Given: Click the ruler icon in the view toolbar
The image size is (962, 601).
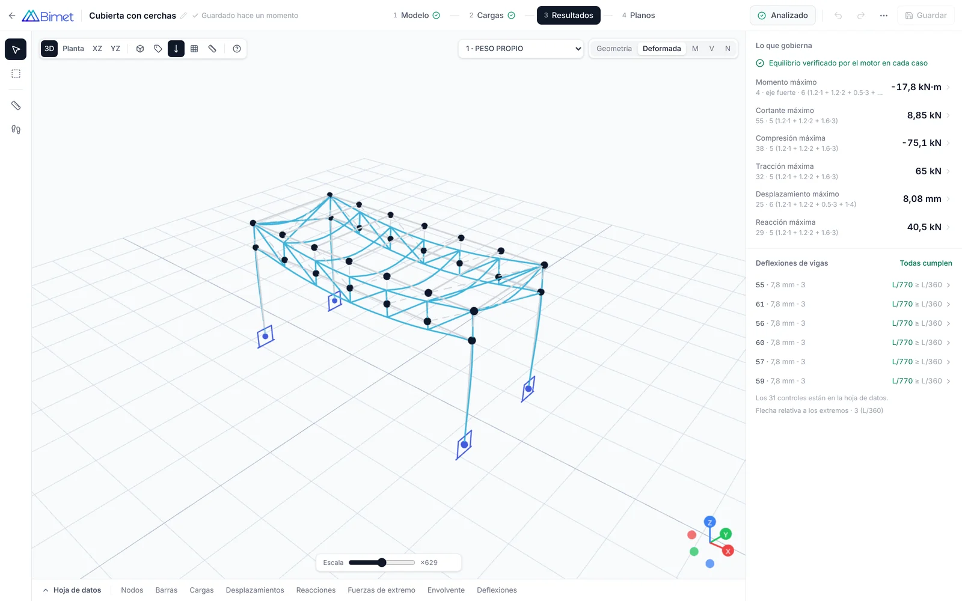Looking at the screenshot, I should pyautogui.click(x=212, y=49).
